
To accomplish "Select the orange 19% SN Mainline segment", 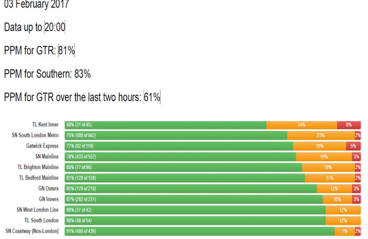I will tap(324, 157).
